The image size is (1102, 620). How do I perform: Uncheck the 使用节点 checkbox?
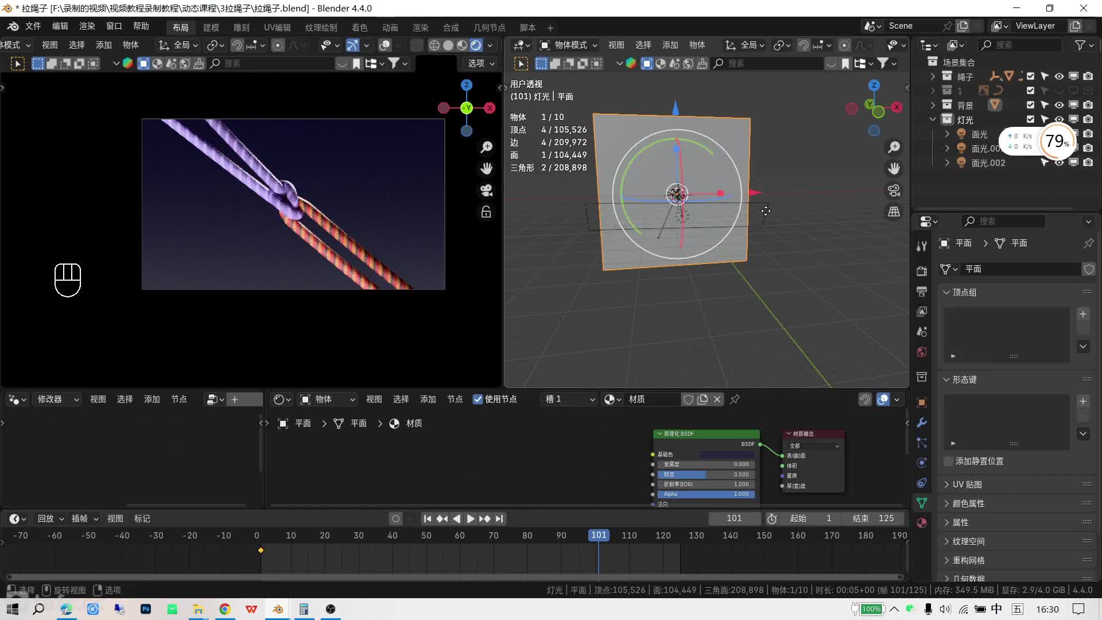[x=478, y=399]
